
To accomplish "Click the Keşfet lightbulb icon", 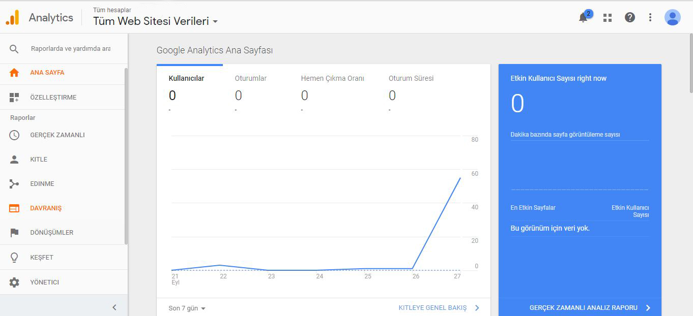I will [14, 258].
